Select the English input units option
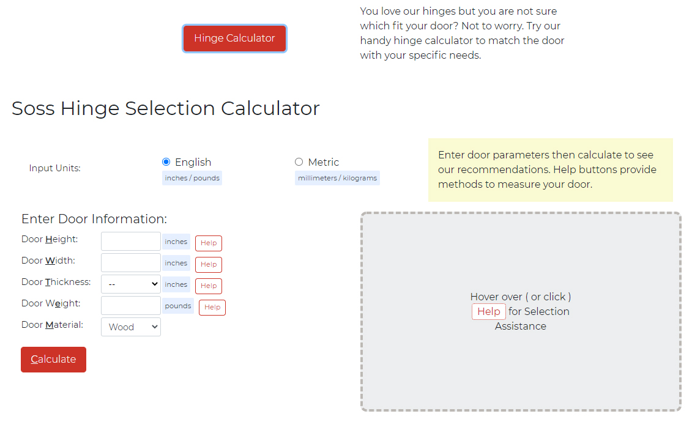 tap(166, 161)
